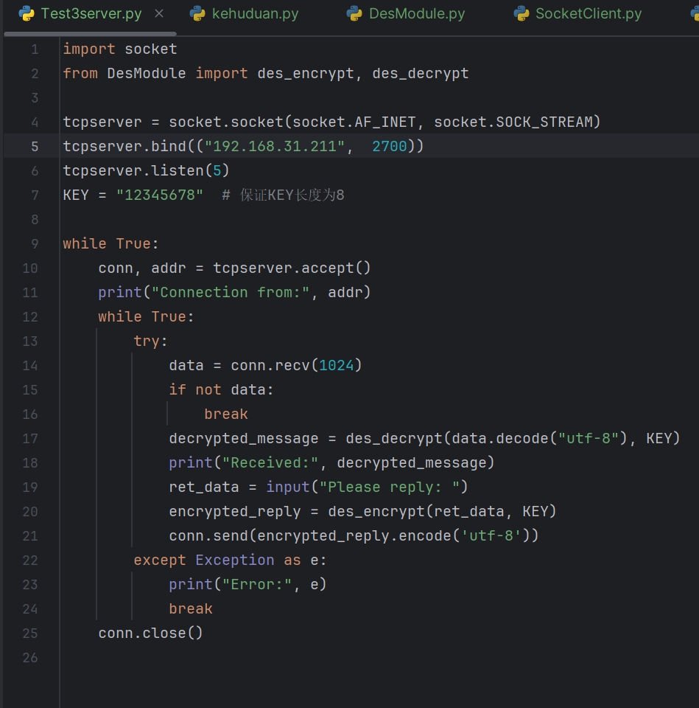This screenshot has height=708, width=699.
Task: Open the DesModule.py tab
Action: [x=416, y=13]
